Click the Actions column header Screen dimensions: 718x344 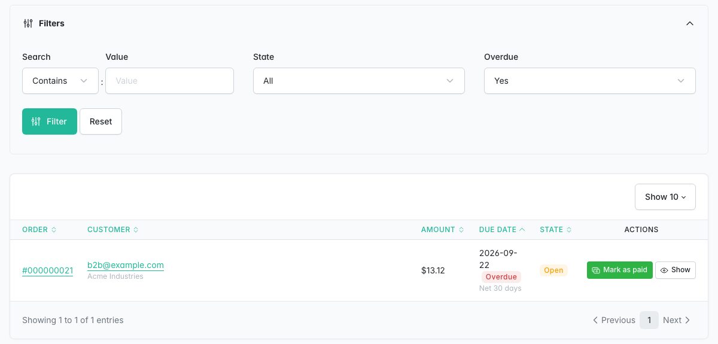point(641,230)
